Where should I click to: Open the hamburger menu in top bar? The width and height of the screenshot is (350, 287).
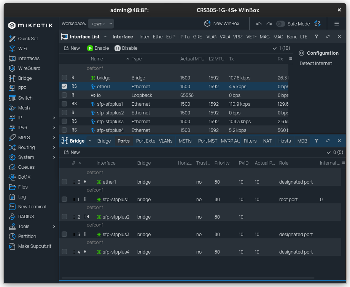click(x=337, y=24)
